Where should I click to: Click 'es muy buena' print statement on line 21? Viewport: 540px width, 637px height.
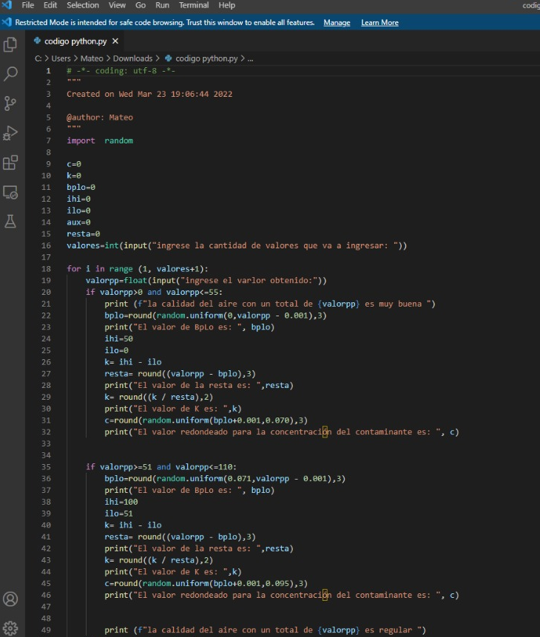[270, 304]
